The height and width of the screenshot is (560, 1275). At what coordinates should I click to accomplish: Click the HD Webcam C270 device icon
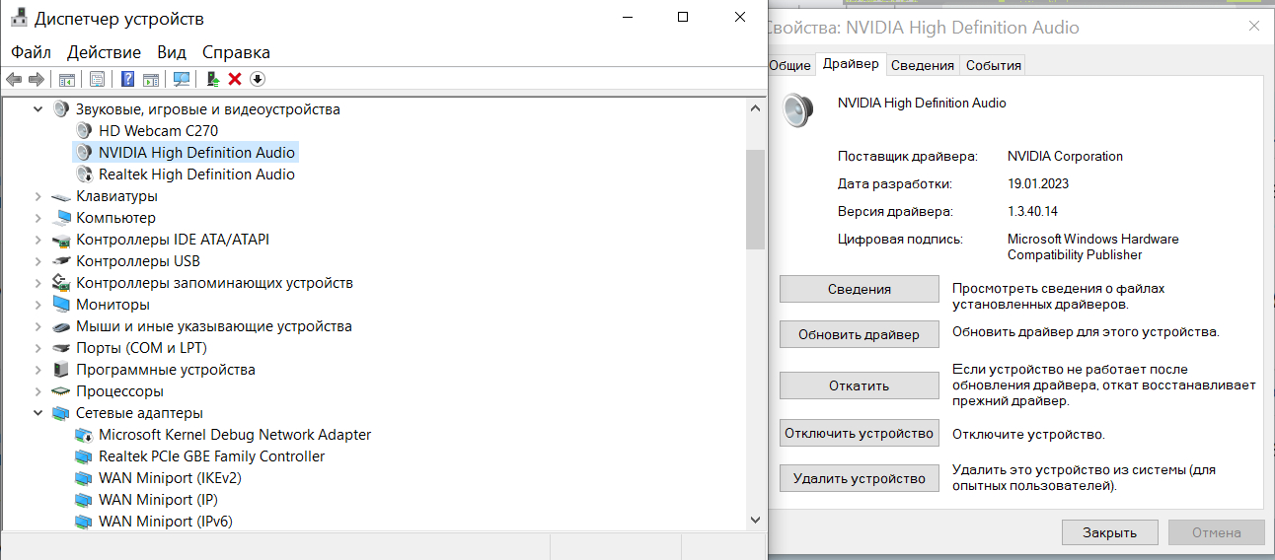(x=85, y=131)
